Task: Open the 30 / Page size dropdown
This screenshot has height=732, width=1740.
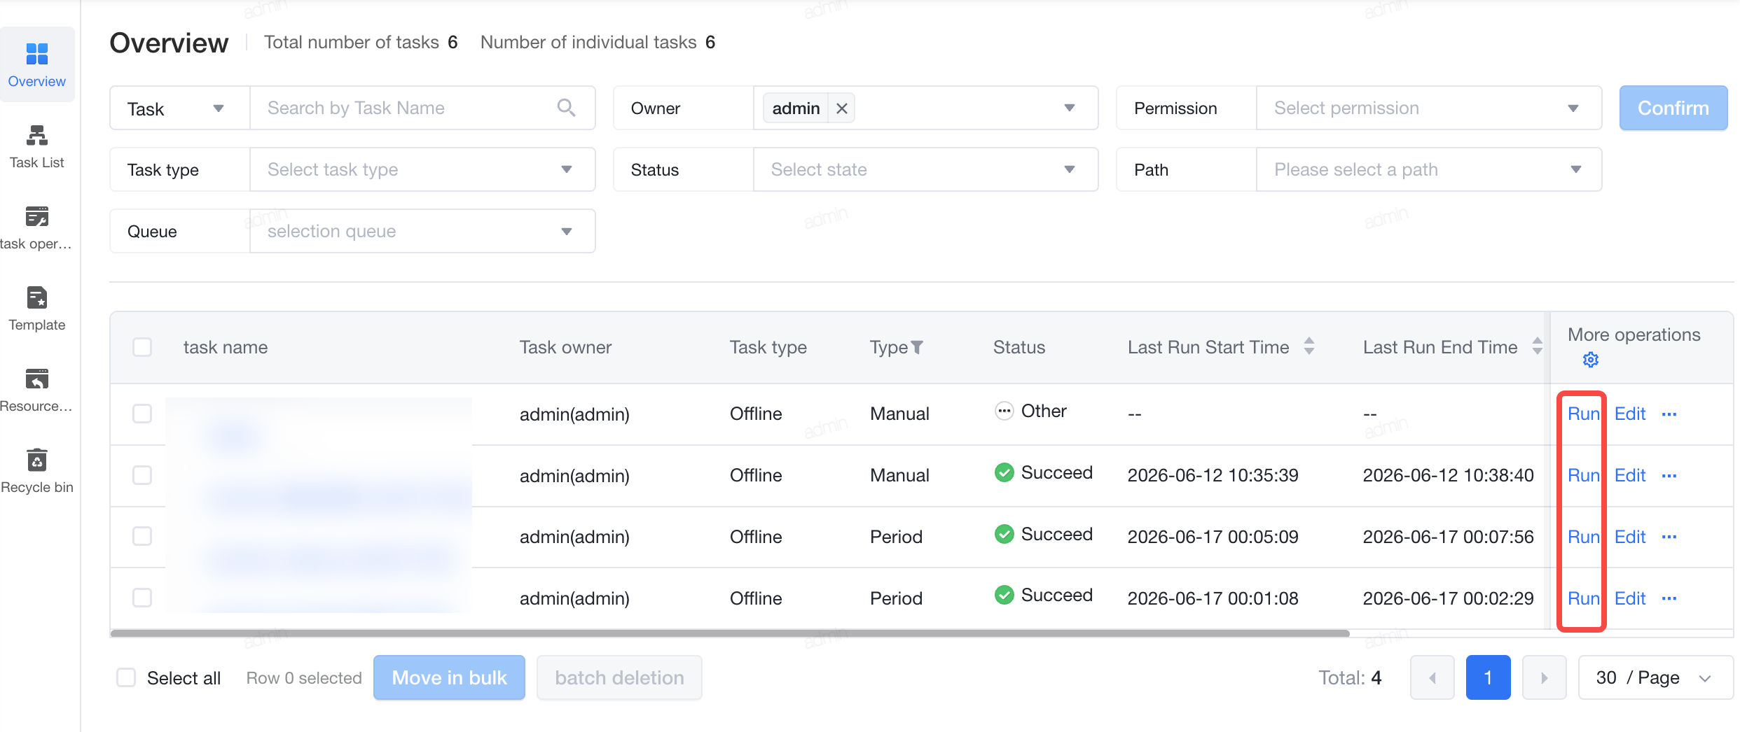Action: (x=1655, y=677)
